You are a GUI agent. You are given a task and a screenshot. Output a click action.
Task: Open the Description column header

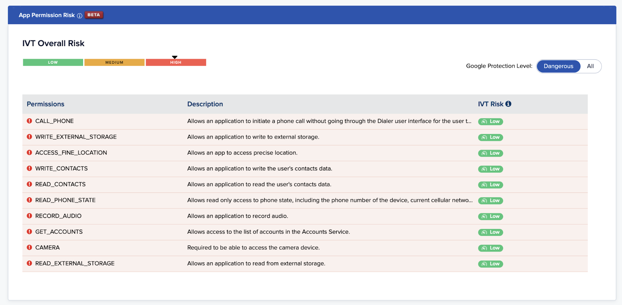coord(205,104)
